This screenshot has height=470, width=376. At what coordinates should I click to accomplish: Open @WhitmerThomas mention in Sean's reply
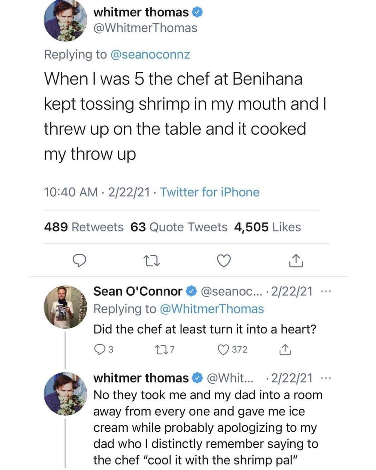pos(211,309)
